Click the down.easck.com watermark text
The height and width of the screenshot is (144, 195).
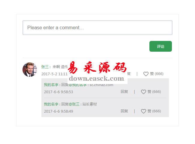(x=96, y=79)
